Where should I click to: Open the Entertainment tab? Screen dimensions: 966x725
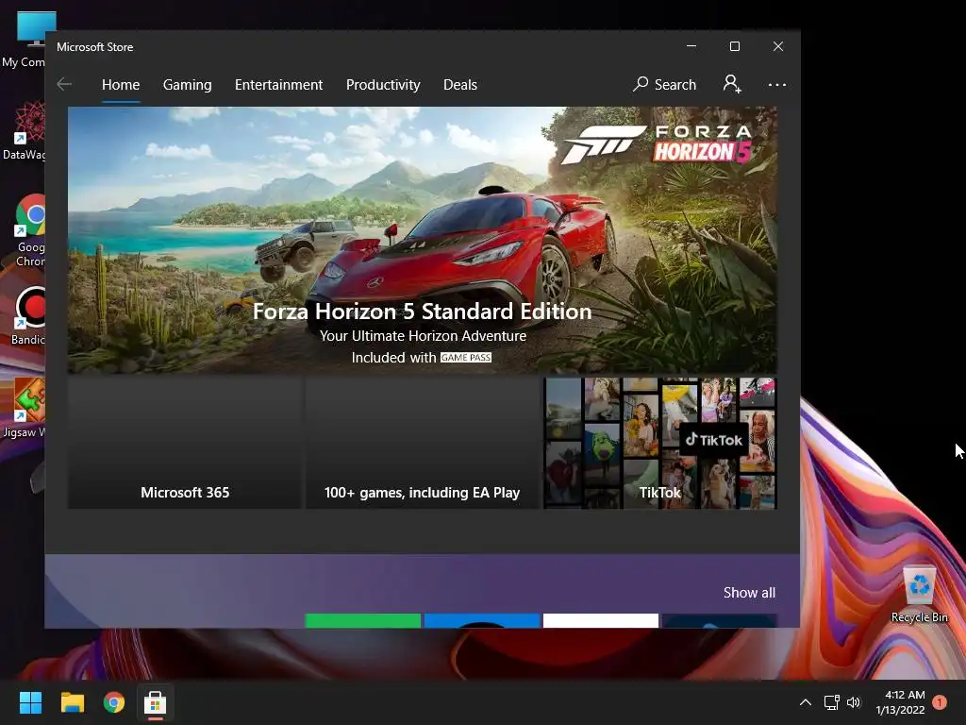click(x=278, y=84)
